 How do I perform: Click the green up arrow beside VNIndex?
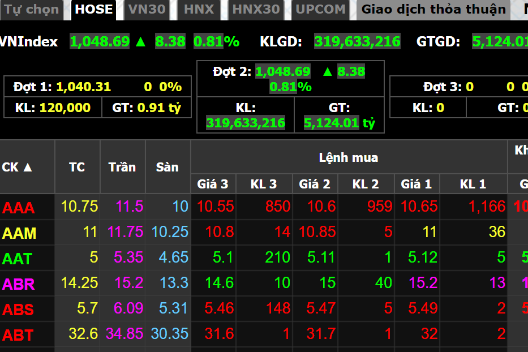click(x=141, y=41)
